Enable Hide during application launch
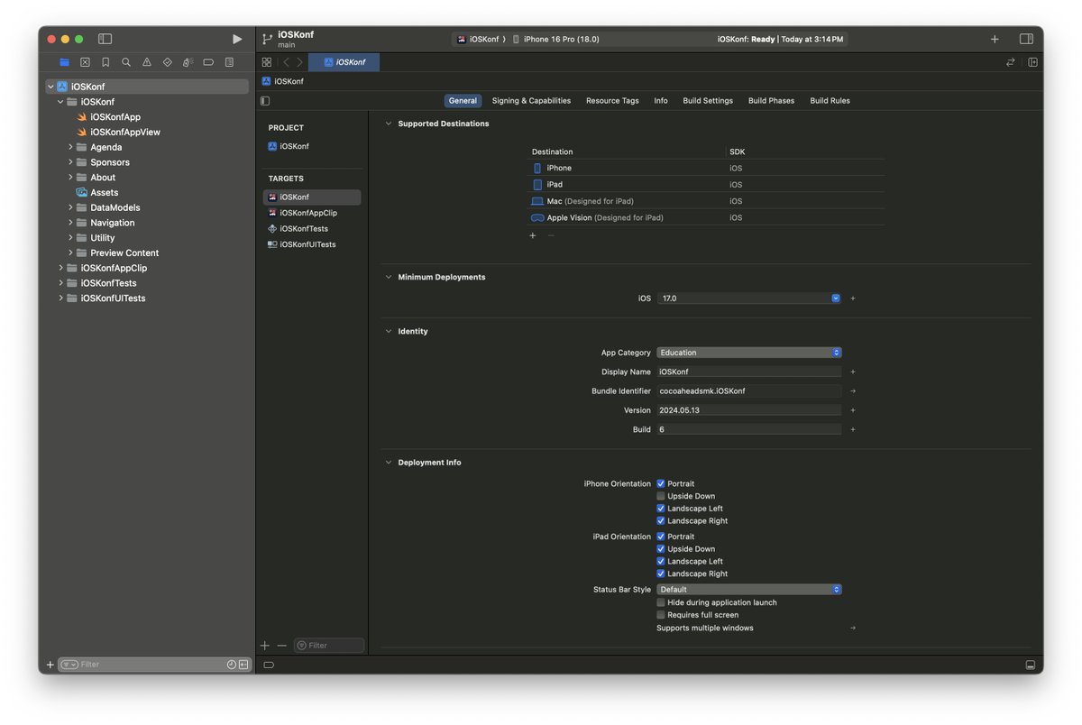The width and height of the screenshot is (1082, 725). click(661, 602)
